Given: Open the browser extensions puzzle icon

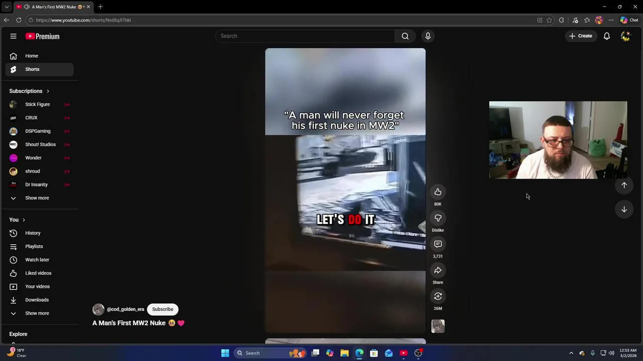Looking at the screenshot, I should 562,20.
